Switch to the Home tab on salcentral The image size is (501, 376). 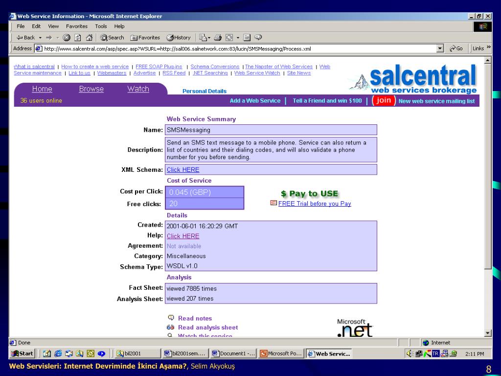pyautogui.click(x=42, y=89)
